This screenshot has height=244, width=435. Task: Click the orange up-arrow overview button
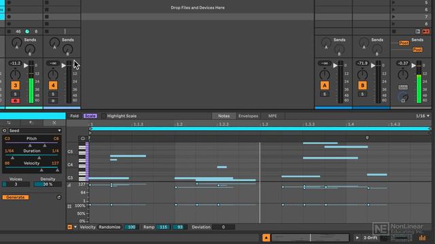coord(266,238)
